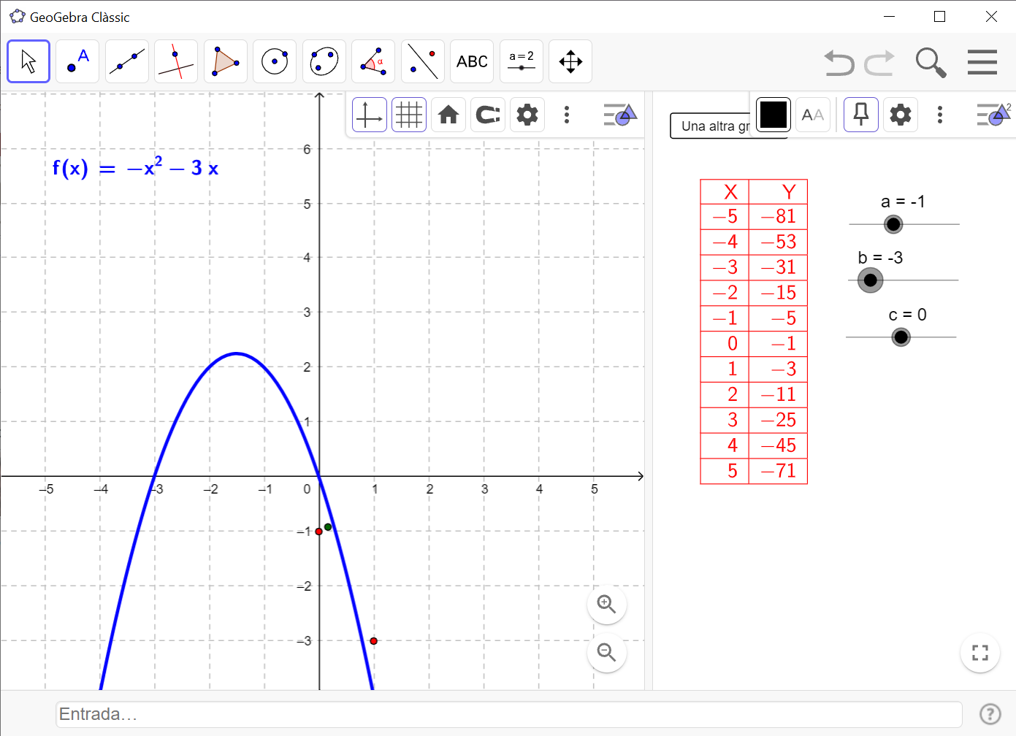Select the green point on the curve
The width and height of the screenshot is (1016, 736).
pos(328,527)
